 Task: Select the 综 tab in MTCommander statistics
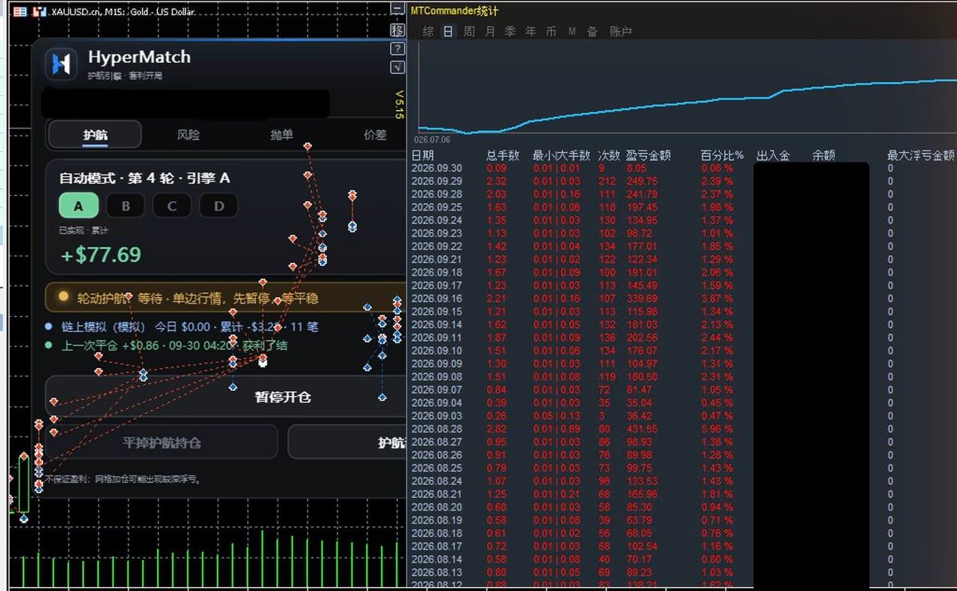click(x=429, y=32)
